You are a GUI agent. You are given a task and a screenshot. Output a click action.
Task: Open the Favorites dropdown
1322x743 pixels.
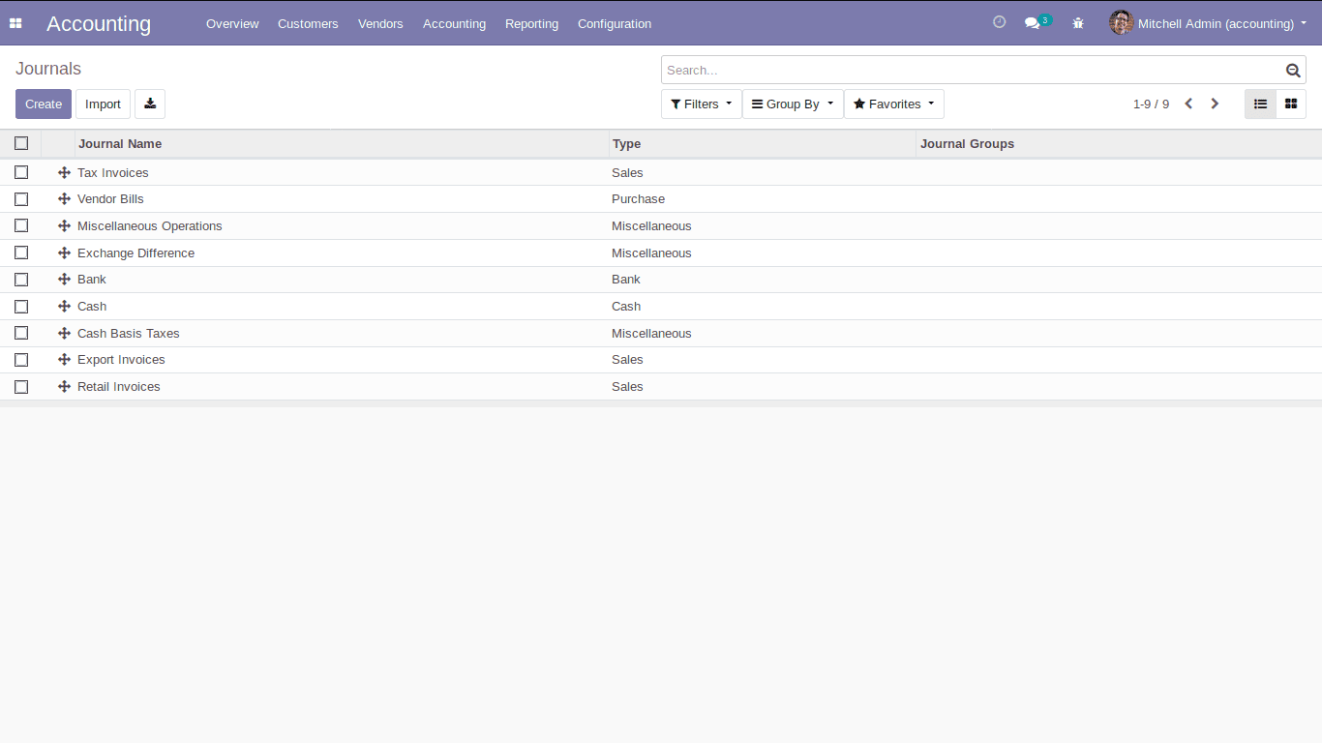point(894,104)
